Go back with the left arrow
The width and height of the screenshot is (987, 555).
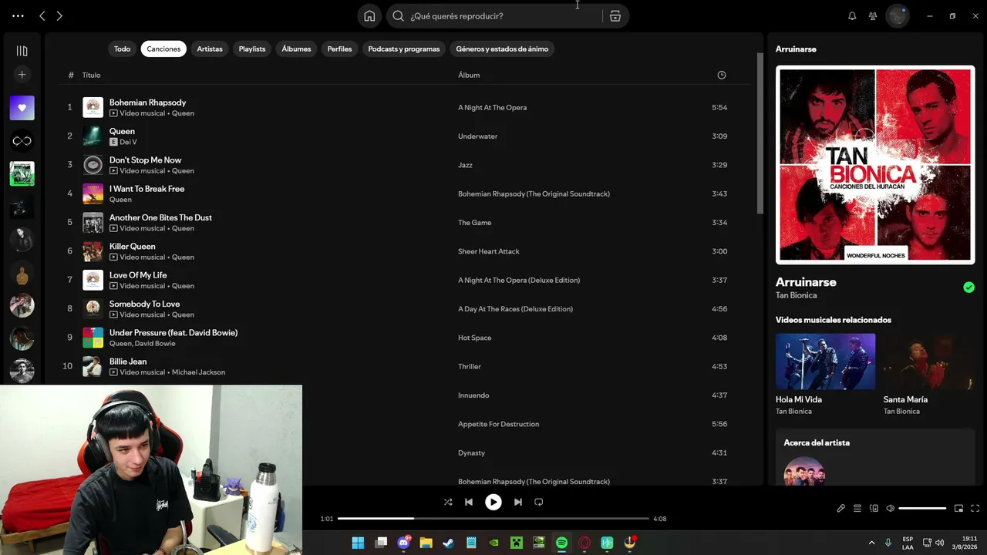click(x=42, y=15)
